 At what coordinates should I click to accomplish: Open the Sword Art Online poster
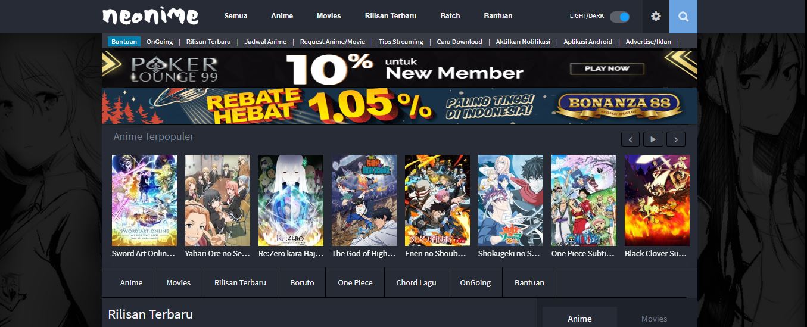click(x=144, y=200)
